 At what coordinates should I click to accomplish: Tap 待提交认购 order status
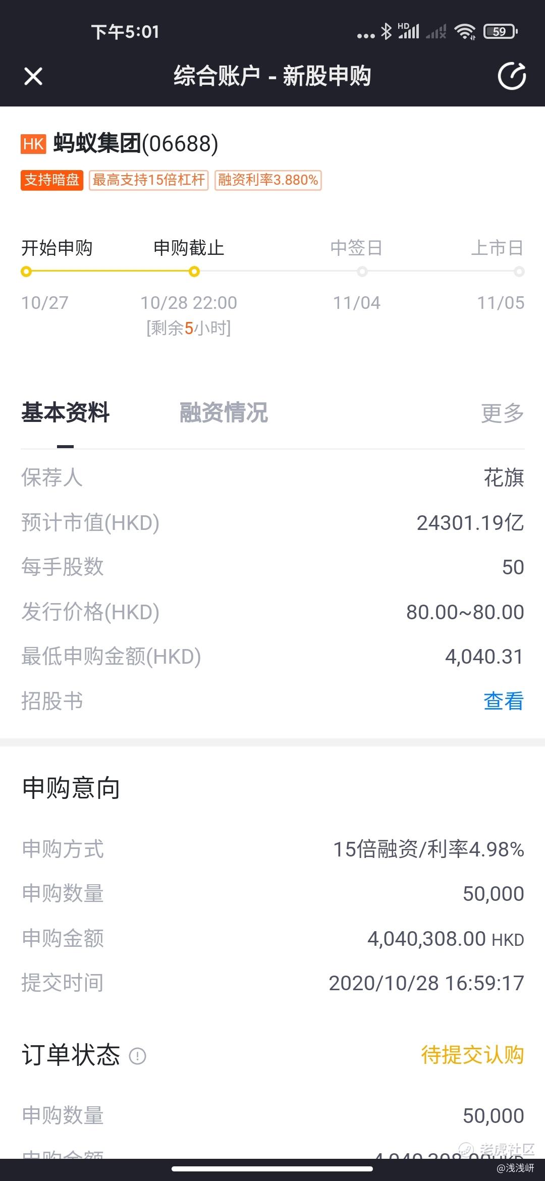tap(473, 1055)
